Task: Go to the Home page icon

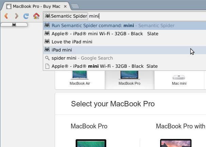Action: [36, 16]
